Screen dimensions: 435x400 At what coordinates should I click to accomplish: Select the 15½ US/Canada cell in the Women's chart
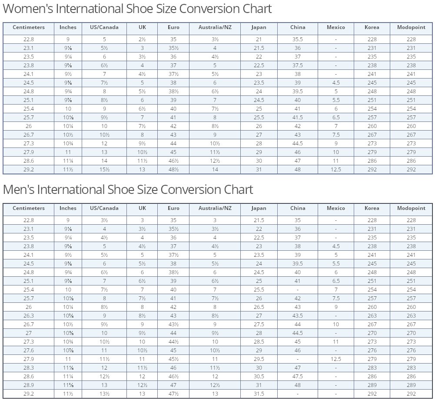point(104,170)
